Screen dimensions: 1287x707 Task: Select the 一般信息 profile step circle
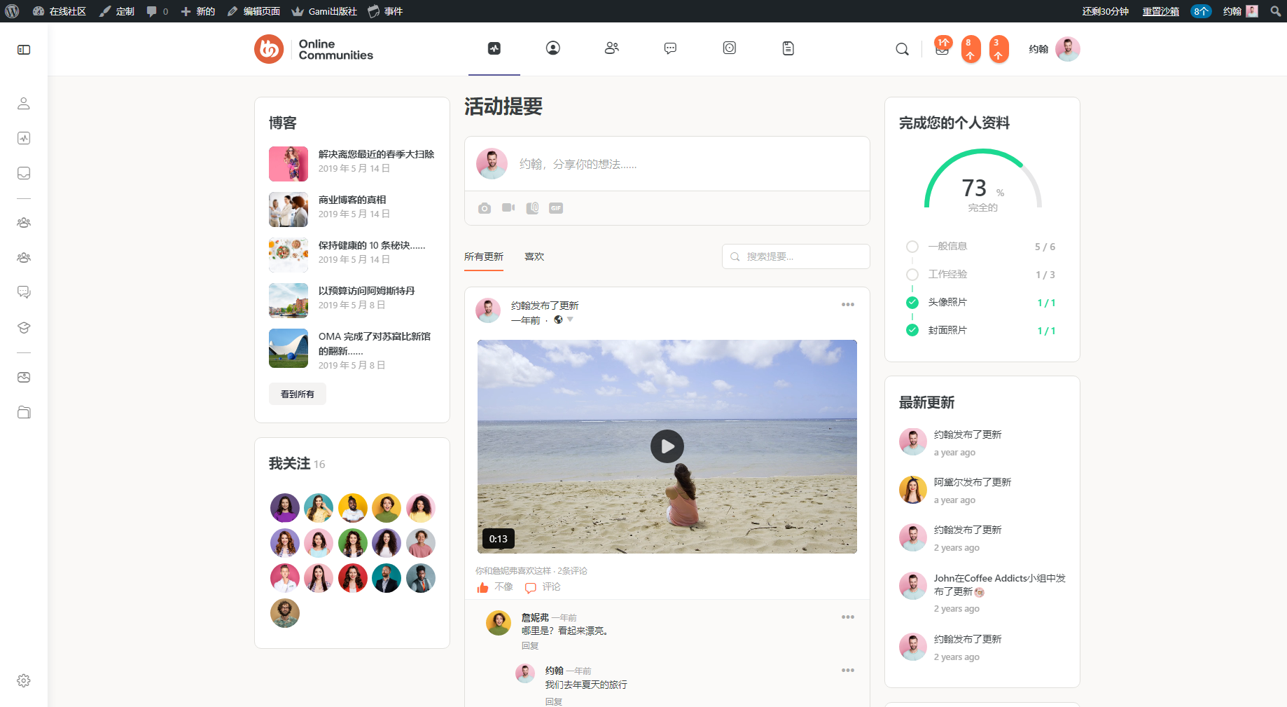[x=912, y=247]
